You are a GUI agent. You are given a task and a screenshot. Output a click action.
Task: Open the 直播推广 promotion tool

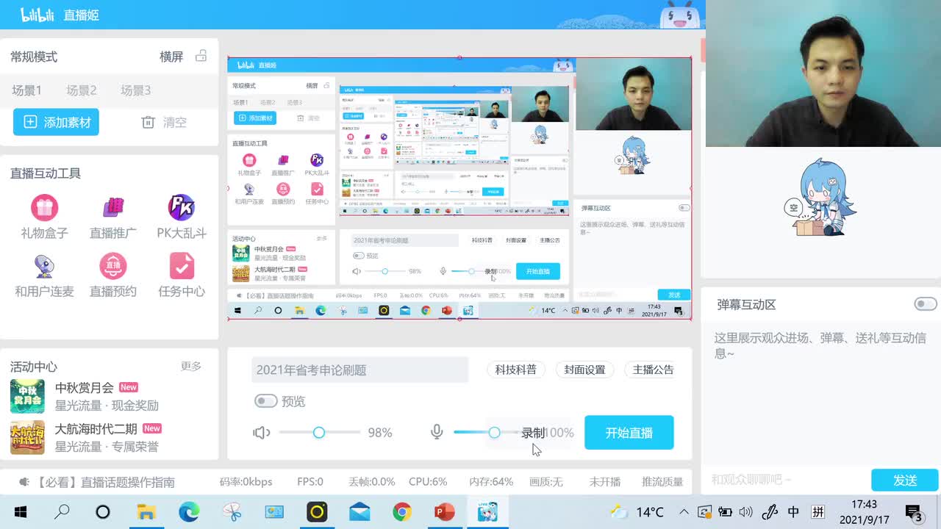tap(112, 217)
